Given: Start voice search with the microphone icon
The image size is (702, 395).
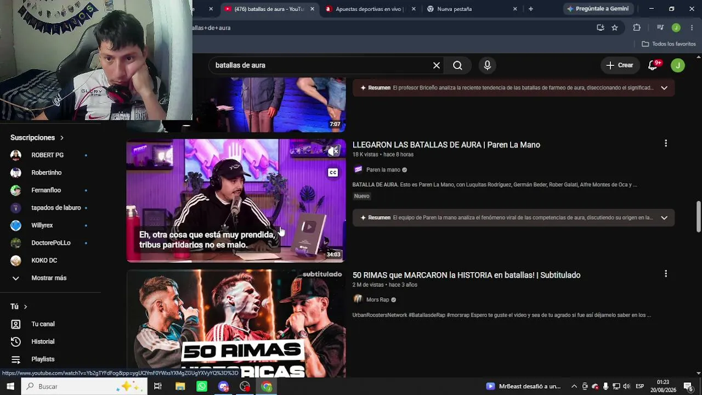Looking at the screenshot, I should (488, 65).
